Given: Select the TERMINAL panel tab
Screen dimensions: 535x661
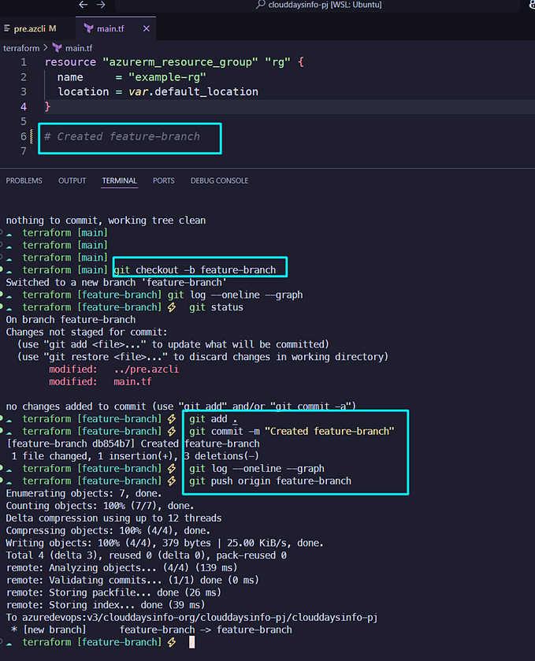Looking at the screenshot, I should 119,180.
